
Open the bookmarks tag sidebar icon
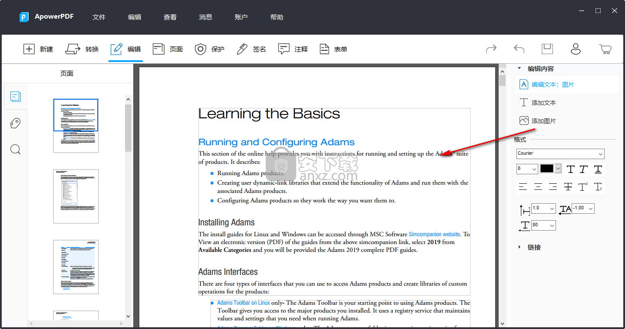point(15,123)
